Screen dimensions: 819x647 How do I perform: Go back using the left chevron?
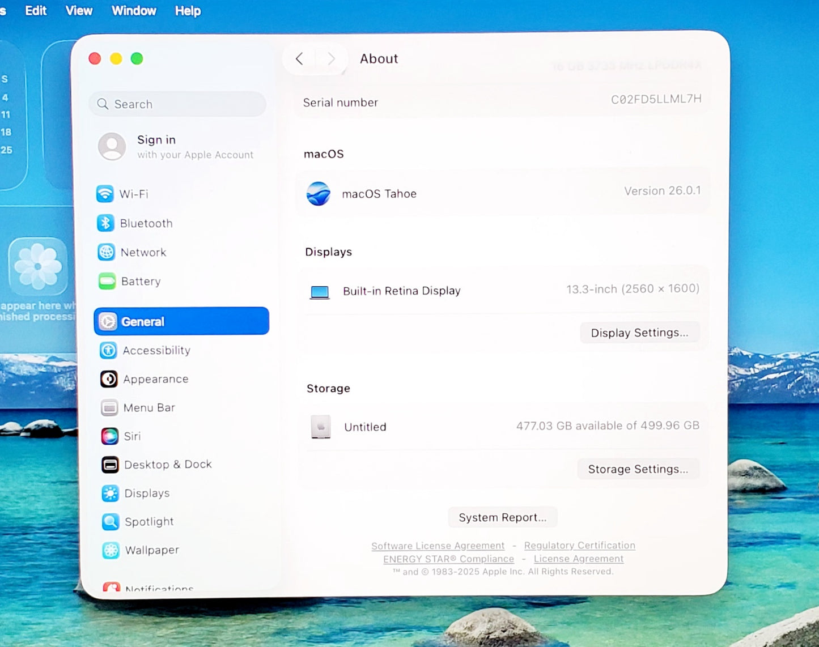click(x=300, y=59)
